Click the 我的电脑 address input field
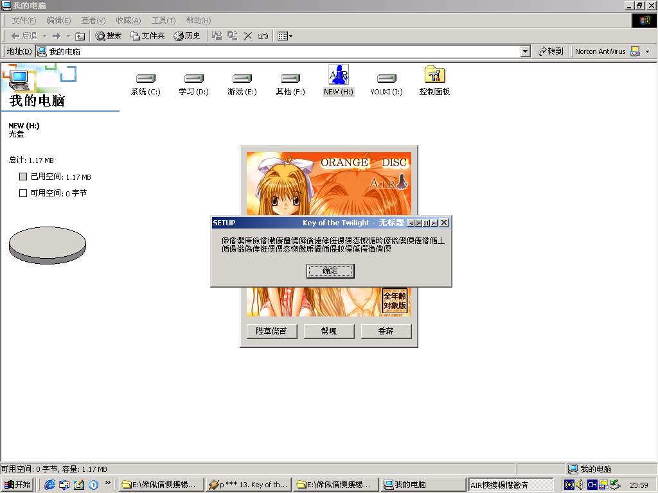The image size is (658, 493). click(x=278, y=51)
